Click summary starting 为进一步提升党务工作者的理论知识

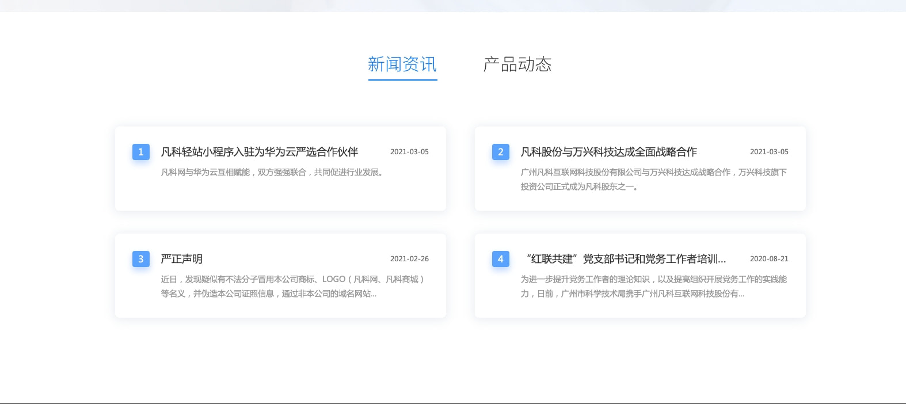(654, 287)
